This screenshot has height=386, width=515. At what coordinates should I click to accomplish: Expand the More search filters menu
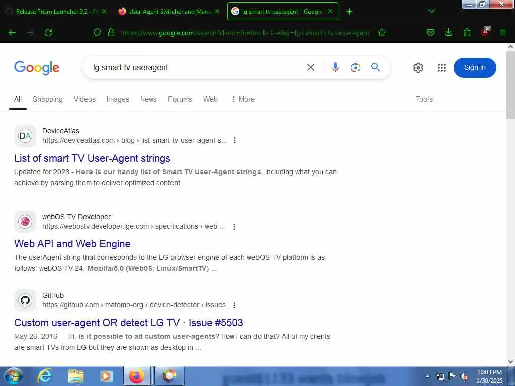(243, 99)
